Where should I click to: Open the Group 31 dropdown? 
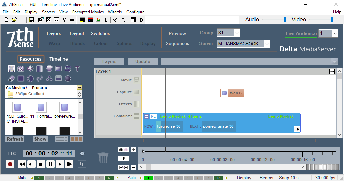(x=237, y=33)
